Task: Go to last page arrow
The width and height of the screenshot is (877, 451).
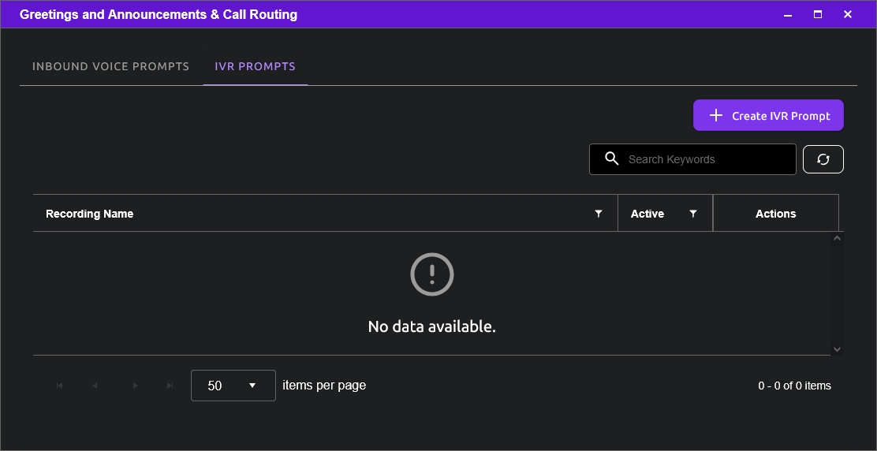Action: point(170,386)
